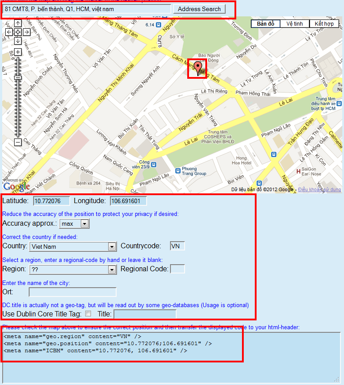Screen dimensions: 344x385
Task: Click the Sương Nguyệt Ánh street label
Action: (x=145, y=81)
